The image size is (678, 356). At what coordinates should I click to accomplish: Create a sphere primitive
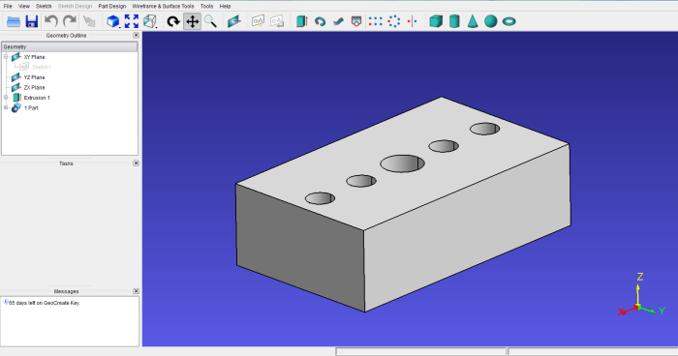(491, 21)
